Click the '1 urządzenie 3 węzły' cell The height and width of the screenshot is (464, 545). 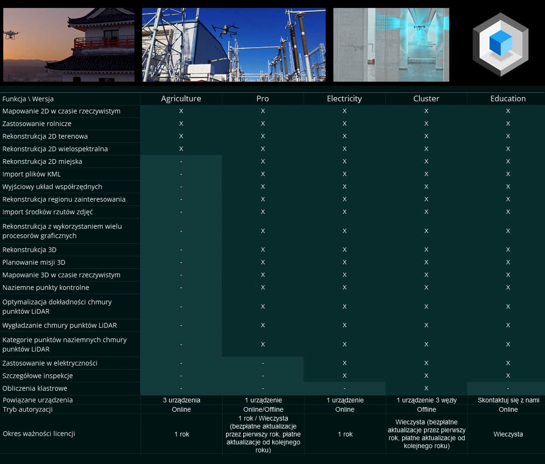(426, 400)
